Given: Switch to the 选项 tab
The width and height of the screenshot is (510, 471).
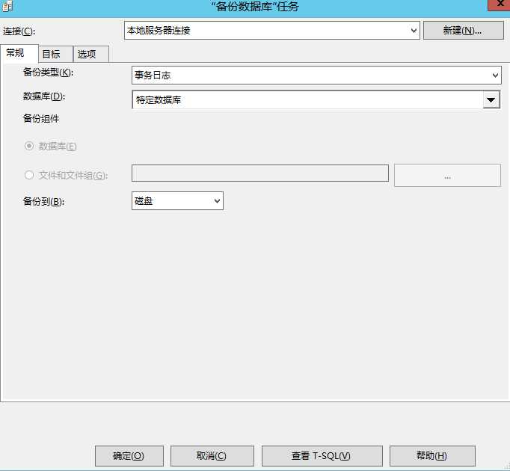Looking at the screenshot, I should (x=91, y=54).
